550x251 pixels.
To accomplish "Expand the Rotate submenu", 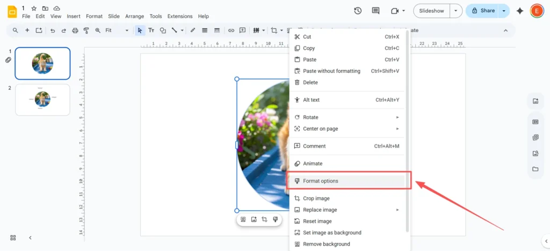I will [x=347, y=117].
